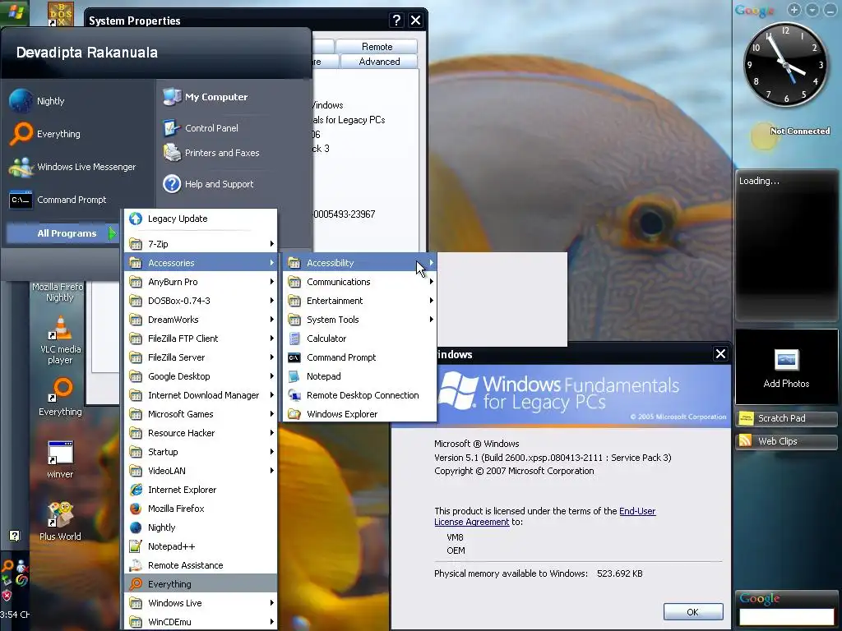Image resolution: width=842 pixels, height=631 pixels.
Task: Add a gadget using sidebar plus button
Action: pyautogui.click(x=793, y=10)
